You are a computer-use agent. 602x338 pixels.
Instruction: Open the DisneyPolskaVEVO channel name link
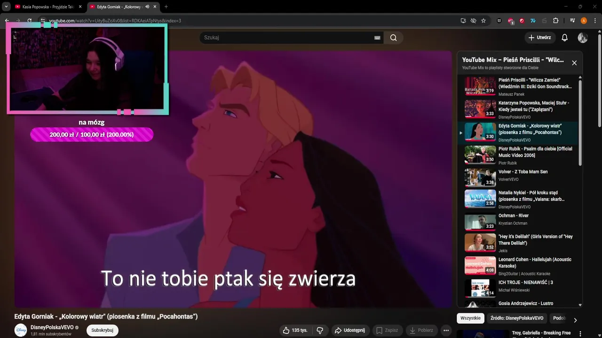52,327
